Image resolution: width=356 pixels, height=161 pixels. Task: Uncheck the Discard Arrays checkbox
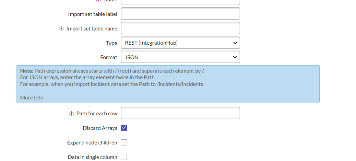(124, 128)
